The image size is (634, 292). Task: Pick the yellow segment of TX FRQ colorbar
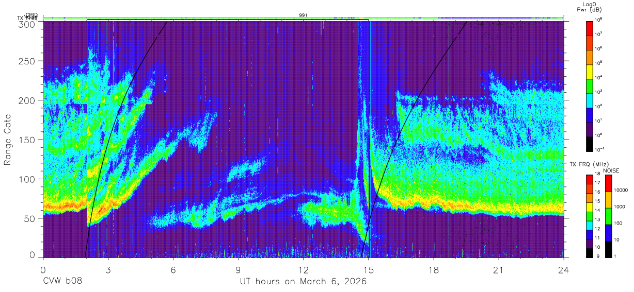click(x=590, y=206)
